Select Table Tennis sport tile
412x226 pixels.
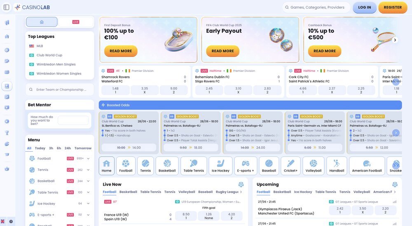[x=194, y=166]
